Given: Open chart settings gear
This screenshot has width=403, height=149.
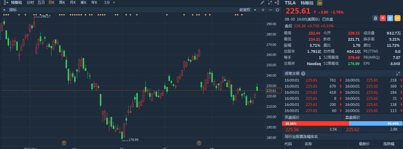Looking at the screenshot, I should (277, 10).
